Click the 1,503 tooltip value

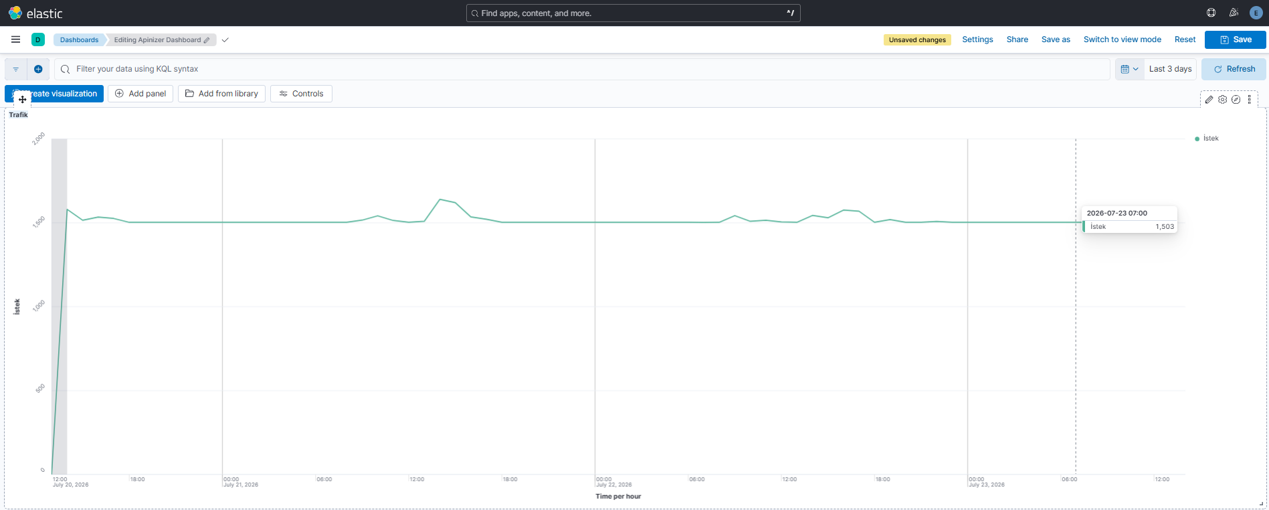tap(1165, 227)
